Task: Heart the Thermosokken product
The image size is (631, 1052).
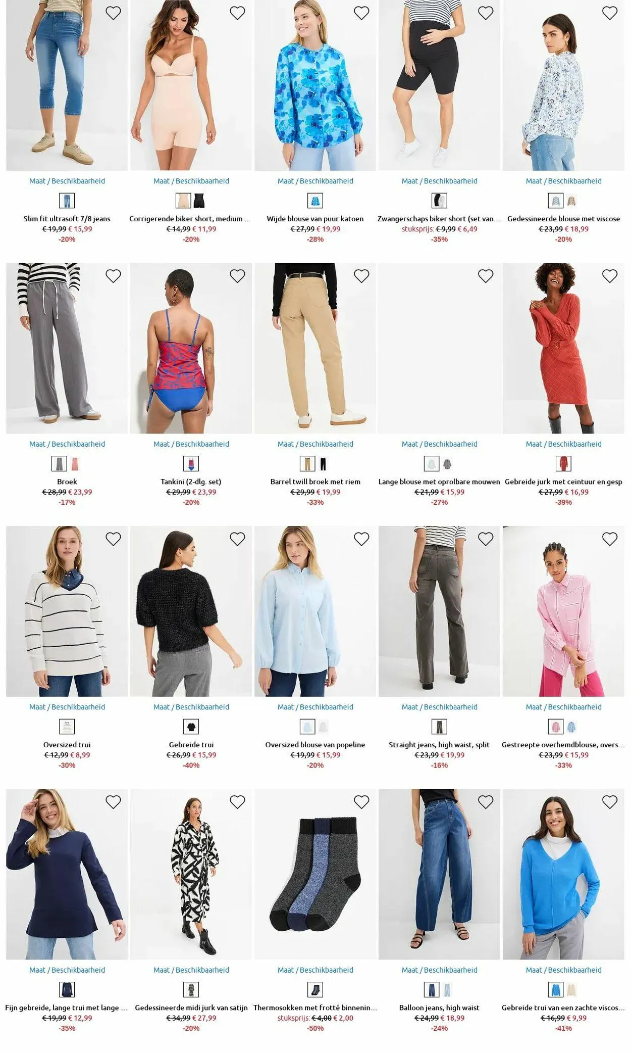Action: tap(361, 802)
